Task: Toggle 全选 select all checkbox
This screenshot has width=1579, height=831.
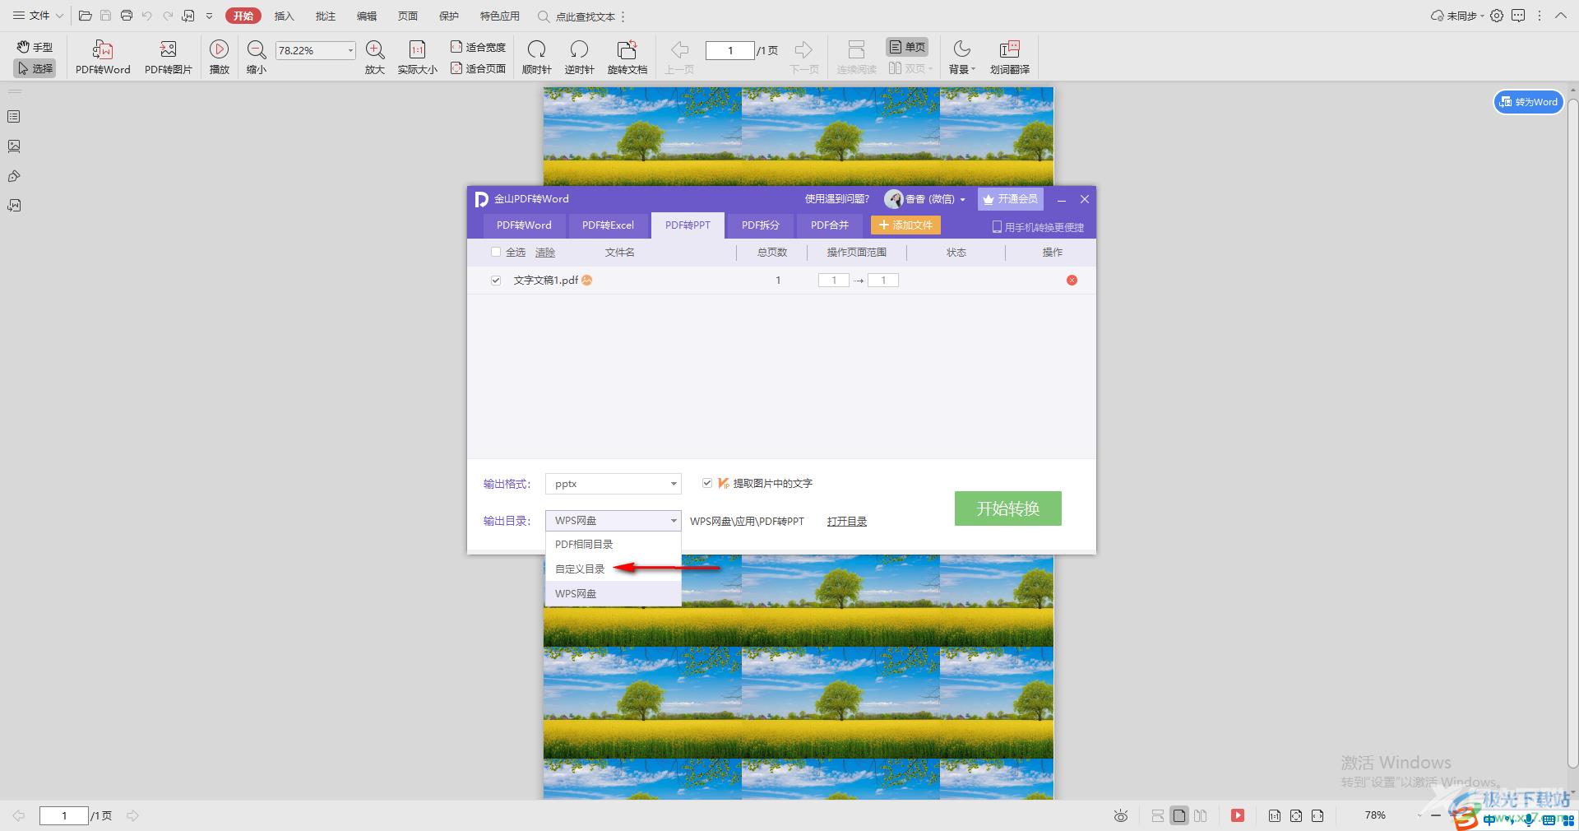Action: [495, 253]
